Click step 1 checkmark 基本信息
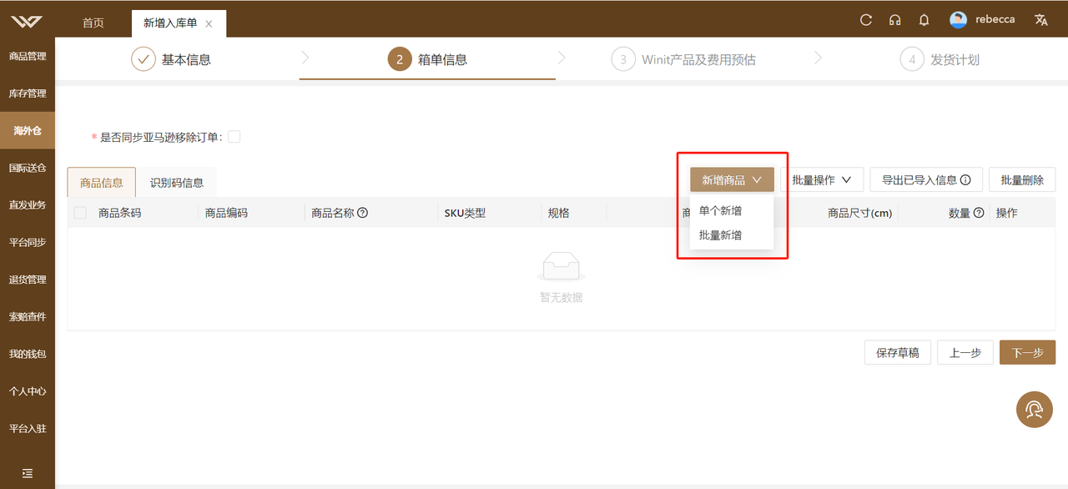1068x489 pixels. tap(171, 59)
